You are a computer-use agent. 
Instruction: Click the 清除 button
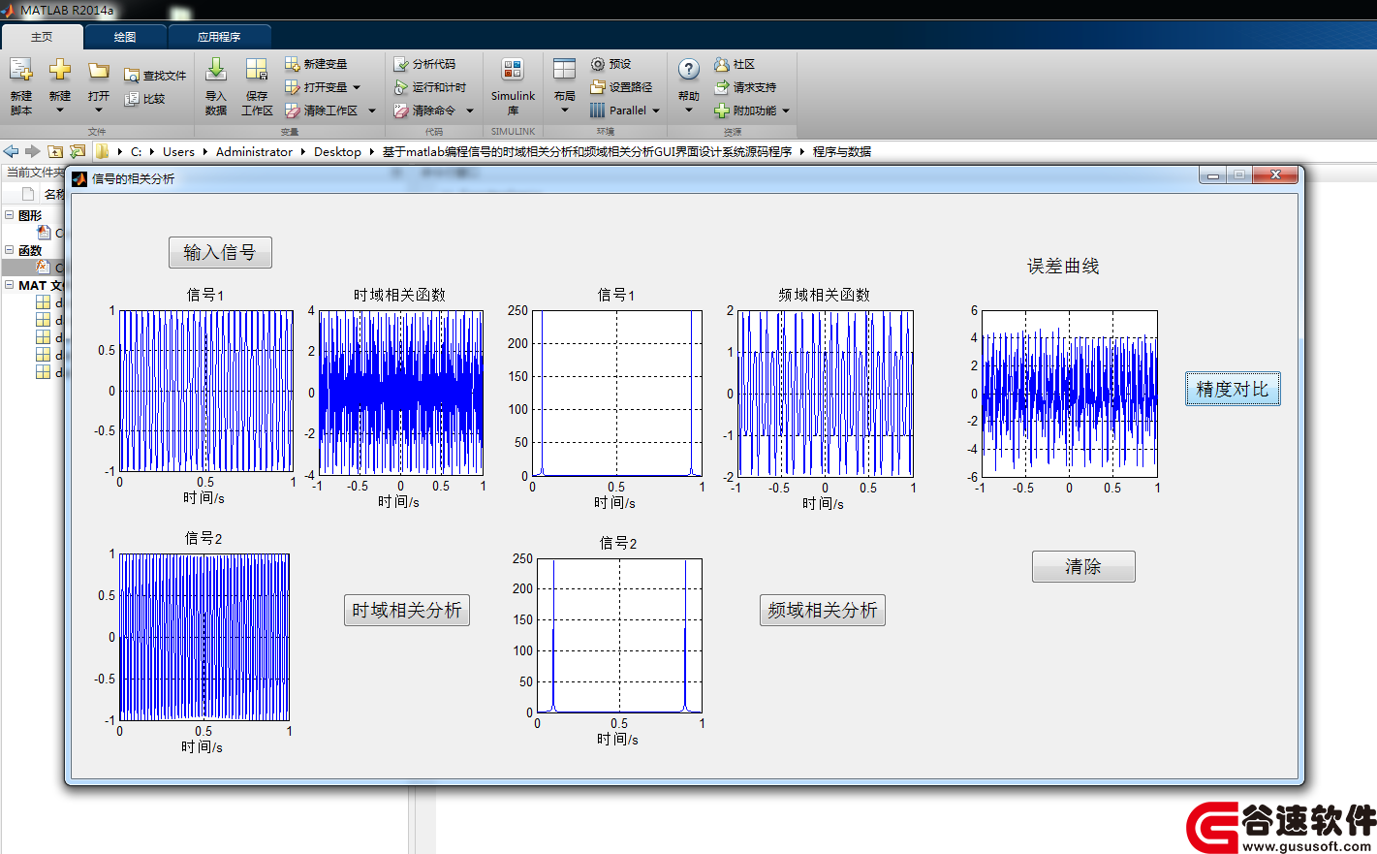(1083, 567)
